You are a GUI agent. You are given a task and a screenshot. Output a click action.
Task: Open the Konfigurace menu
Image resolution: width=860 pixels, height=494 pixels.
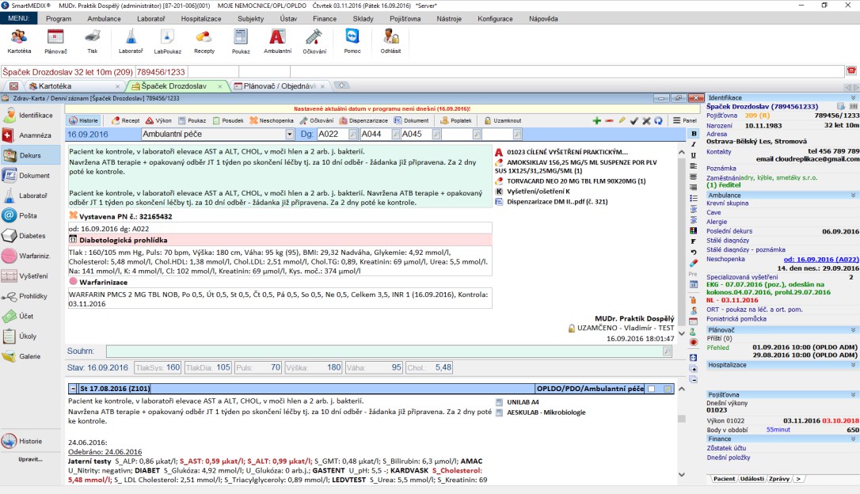(x=495, y=19)
